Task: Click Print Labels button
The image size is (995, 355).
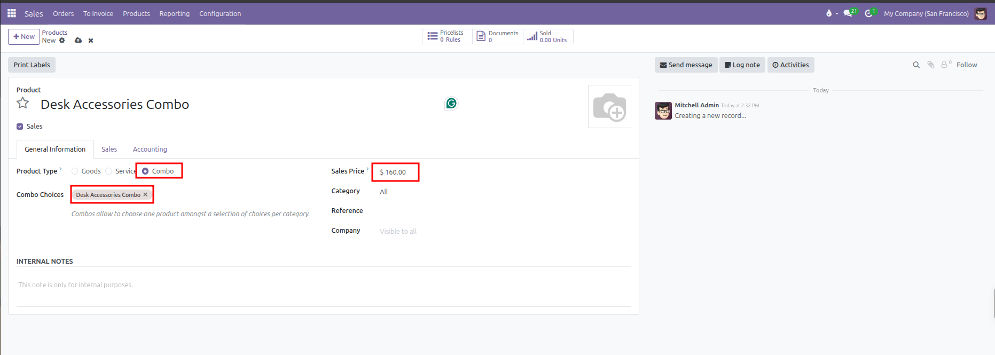Action: (32, 65)
